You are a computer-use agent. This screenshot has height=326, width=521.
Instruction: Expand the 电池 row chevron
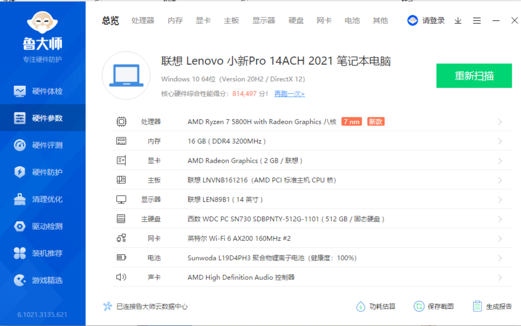coord(500,258)
